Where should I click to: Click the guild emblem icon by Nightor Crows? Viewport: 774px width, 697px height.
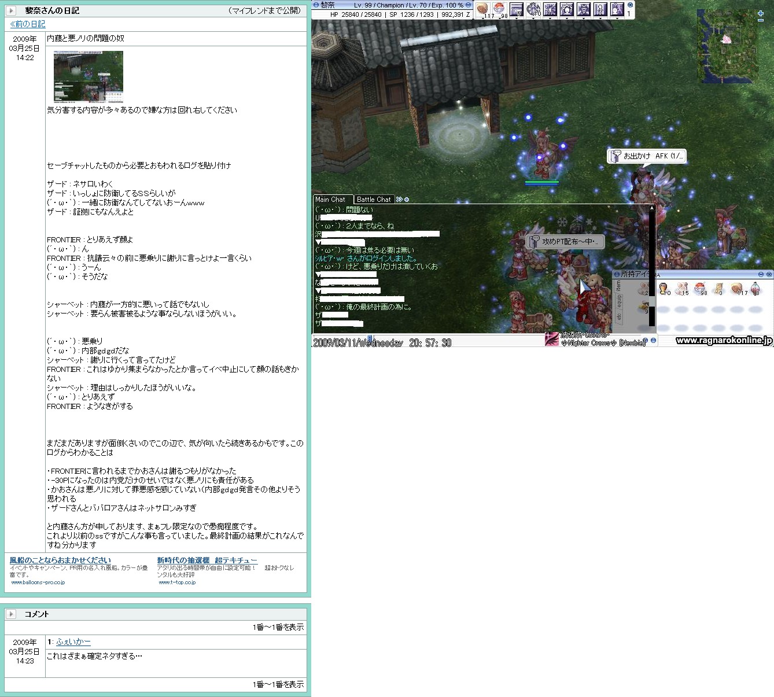point(552,340)
